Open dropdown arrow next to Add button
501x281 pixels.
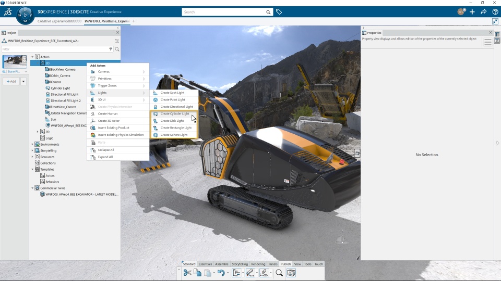[23, 82]
